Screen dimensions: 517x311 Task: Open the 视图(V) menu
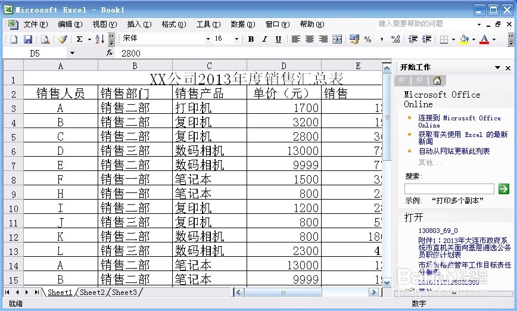[x=104, y=24]
